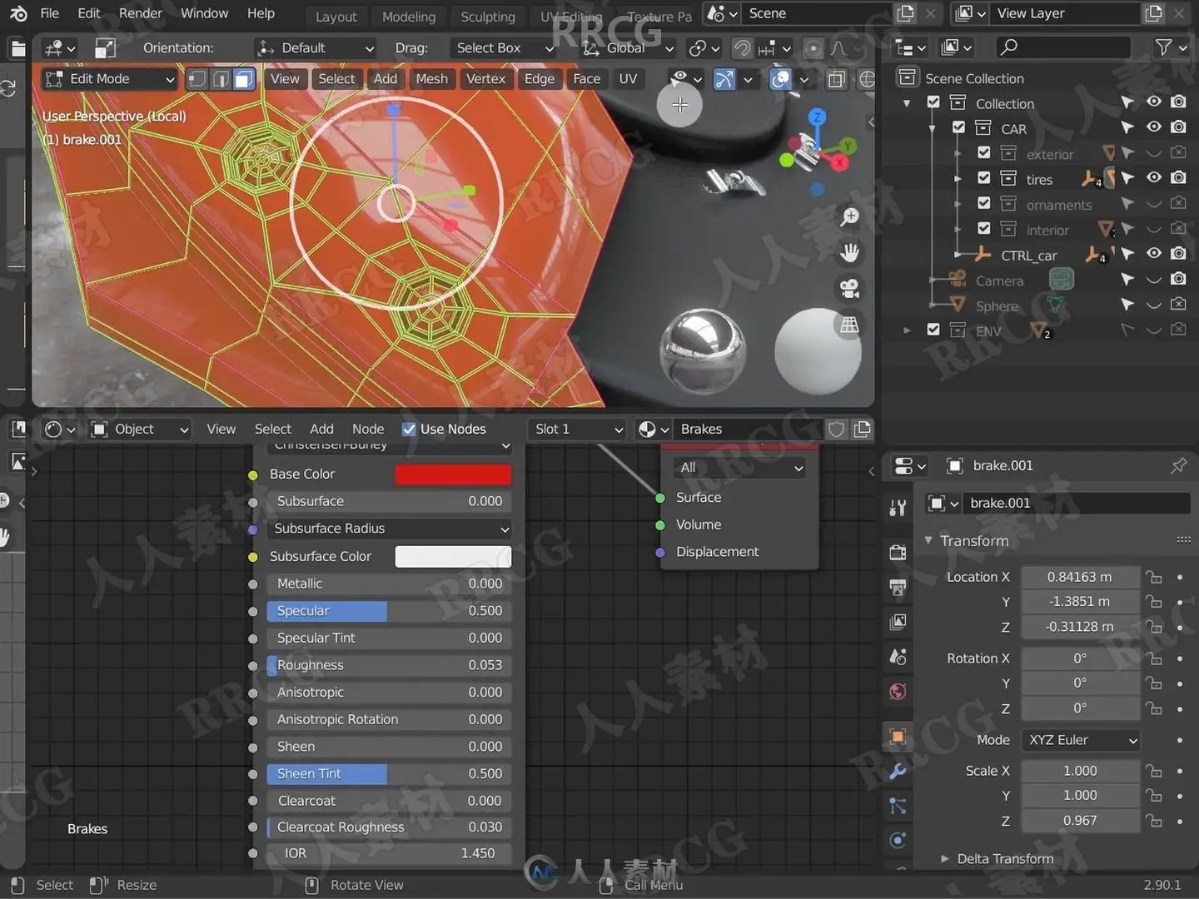This screenshot has height=899, width=1199.
Task: Uncheck tires collection checkbox
Action: click(984, 178)
